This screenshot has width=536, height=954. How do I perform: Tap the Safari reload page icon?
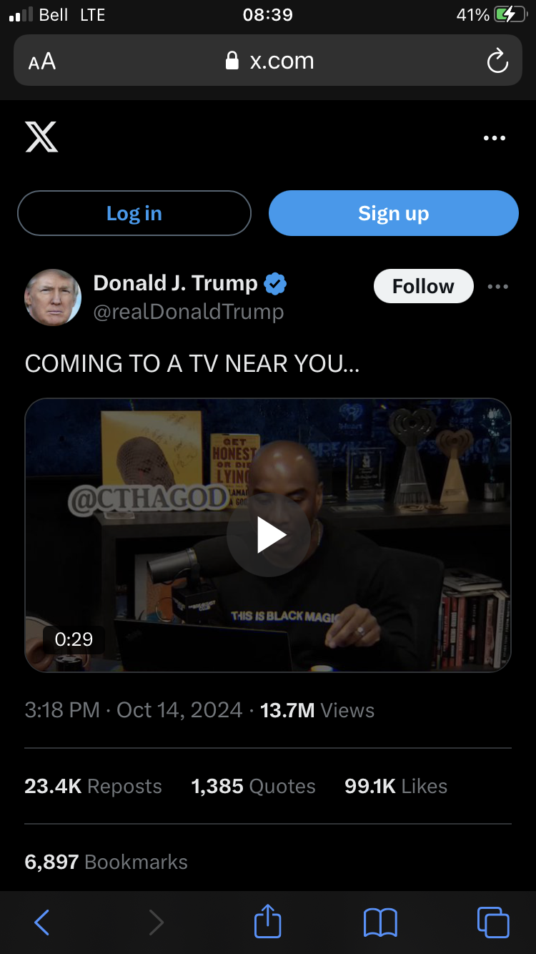point(497,62)
